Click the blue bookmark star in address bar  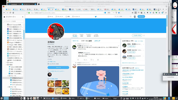[119, 13]
